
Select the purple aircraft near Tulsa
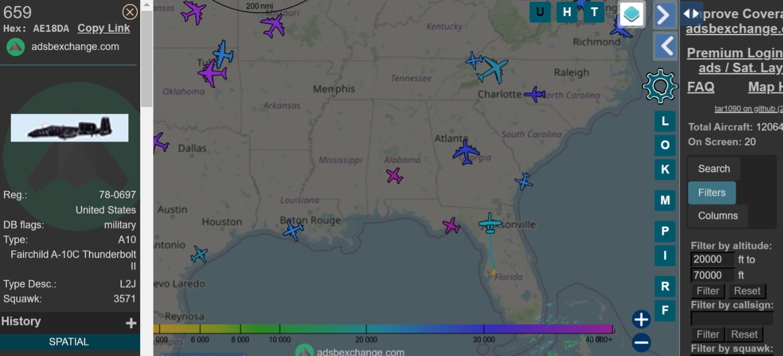coord(213,73)
